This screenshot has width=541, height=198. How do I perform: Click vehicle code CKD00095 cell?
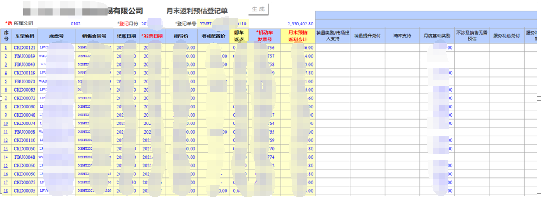pyautogui.click(x=25, y=191)
